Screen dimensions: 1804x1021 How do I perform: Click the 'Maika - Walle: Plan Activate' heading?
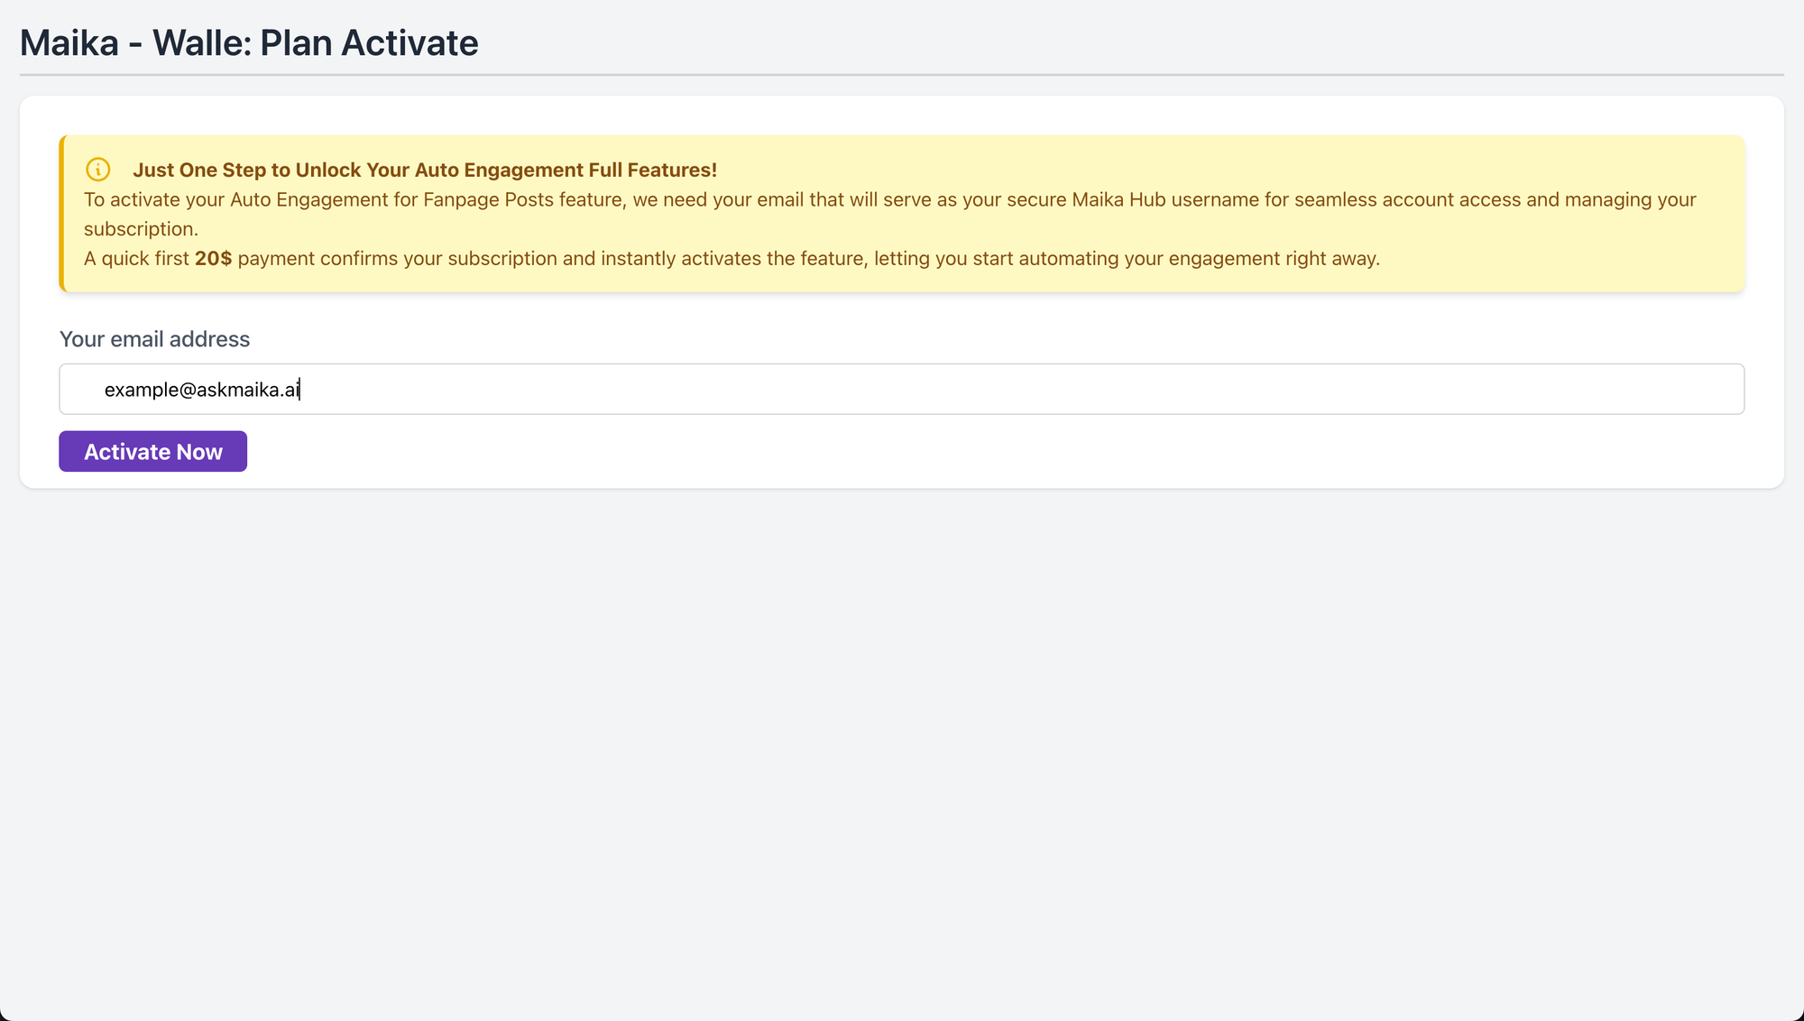pyautogui.click(x=249, y=42)
